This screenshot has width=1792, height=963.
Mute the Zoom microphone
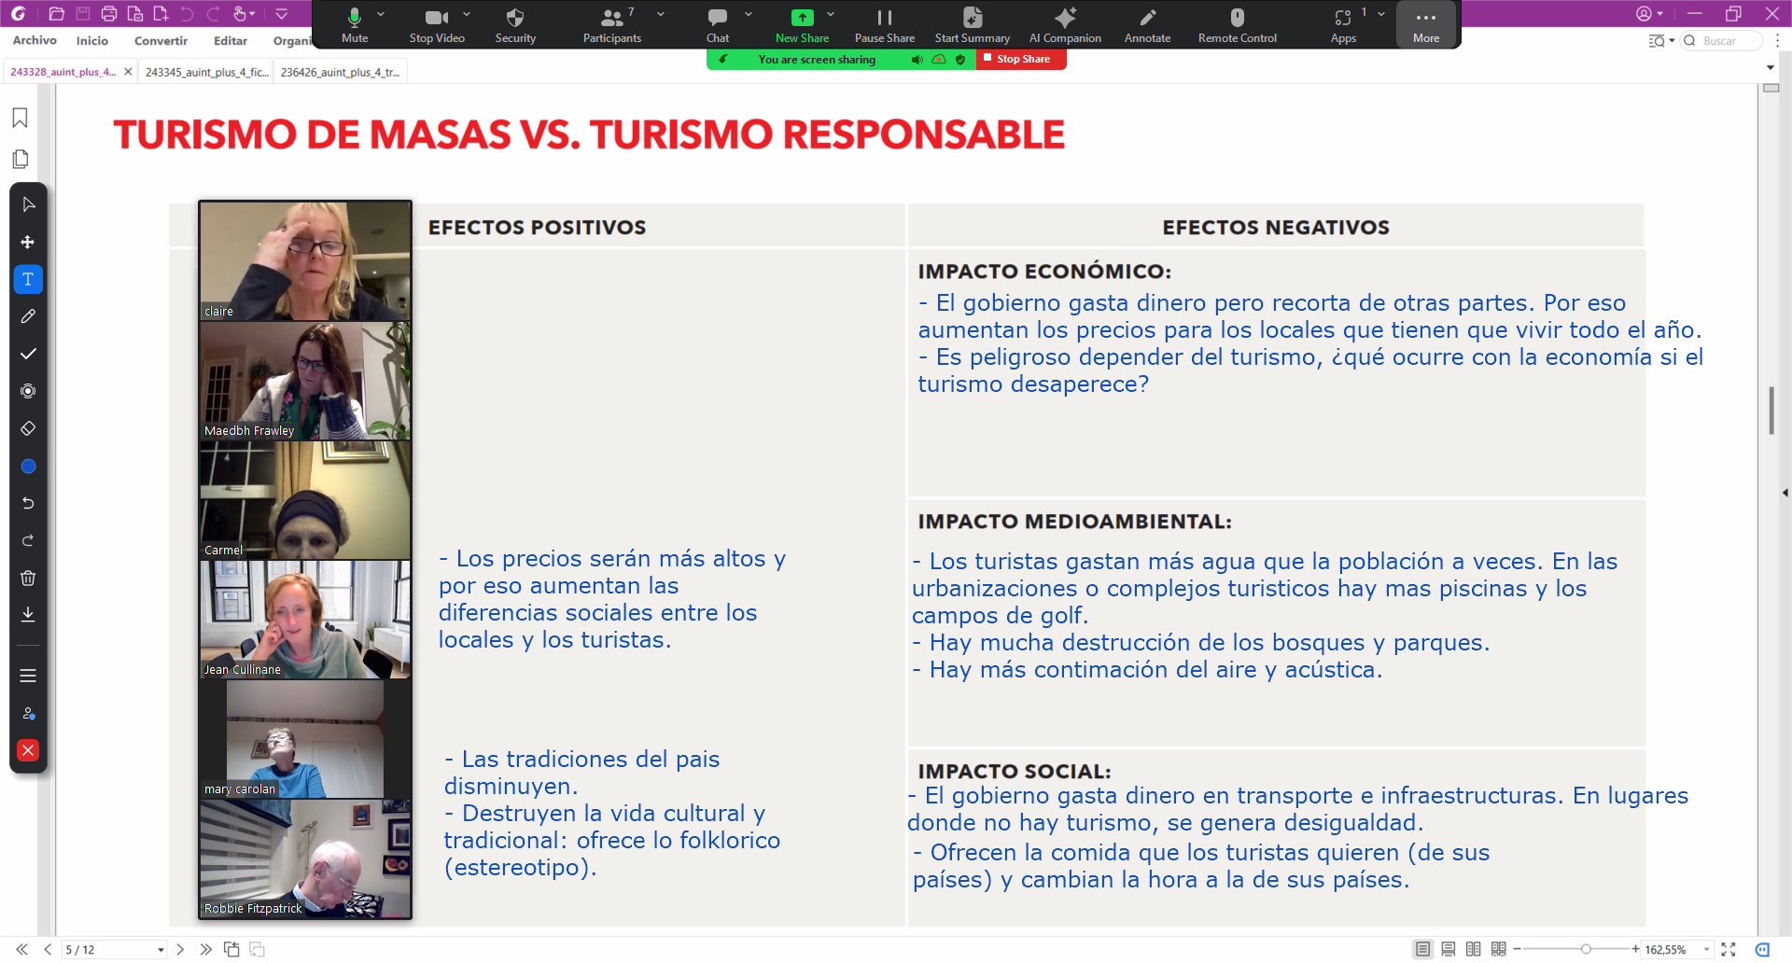point(355,25)
